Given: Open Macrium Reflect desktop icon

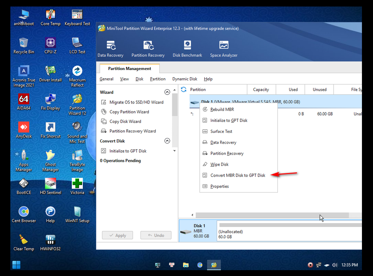Looking at the screenshot, I should pyautogui.click(x=77, y=76).
